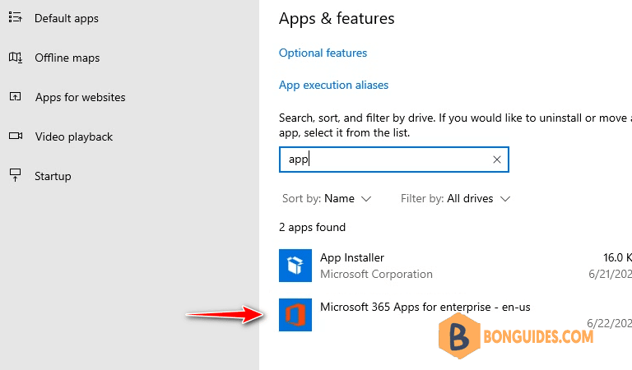This screenshot has height=370, width=632.
Task: Select Microsoft 365 Apps for enterprise entry
Action: click(455, 315)
